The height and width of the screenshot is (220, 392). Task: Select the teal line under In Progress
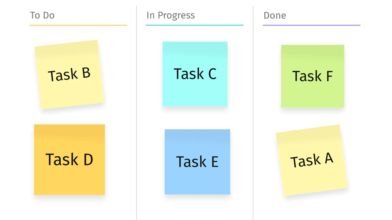point(195,25)
